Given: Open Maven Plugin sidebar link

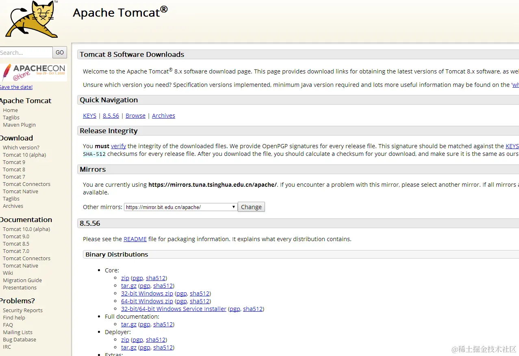Looking at the screenshot, I should (19, 125).
